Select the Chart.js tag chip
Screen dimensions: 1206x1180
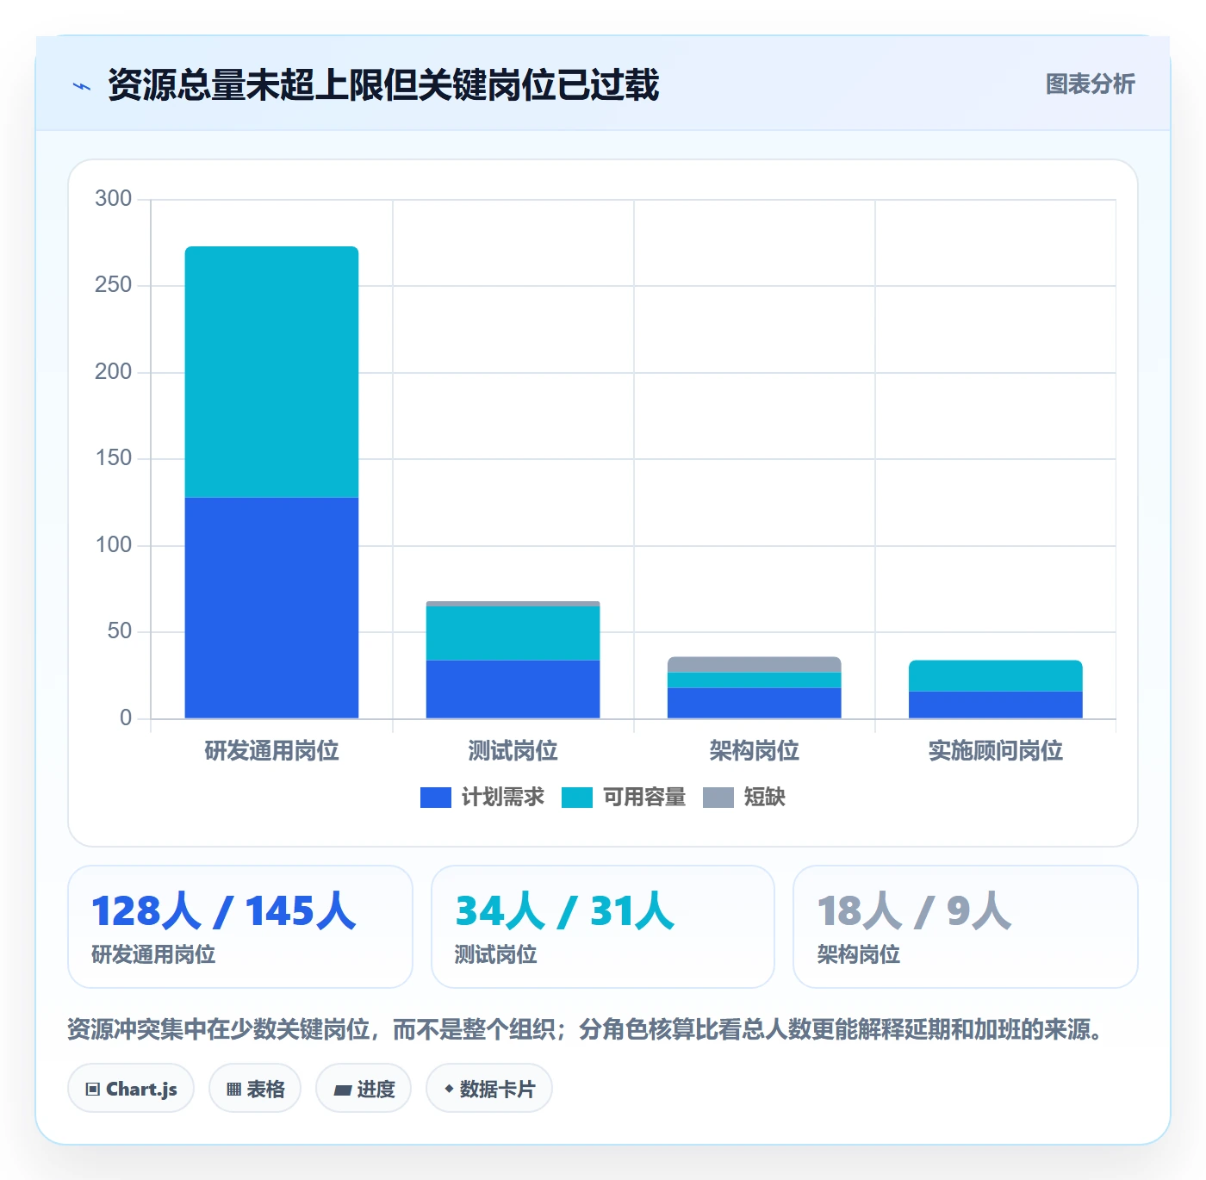131,1089
